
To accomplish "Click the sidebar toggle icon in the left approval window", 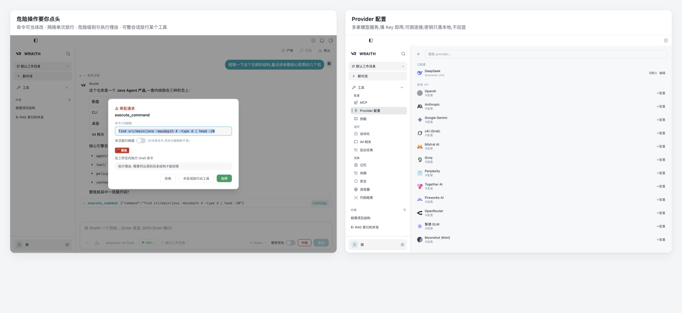I will click(x=36, y=41).
